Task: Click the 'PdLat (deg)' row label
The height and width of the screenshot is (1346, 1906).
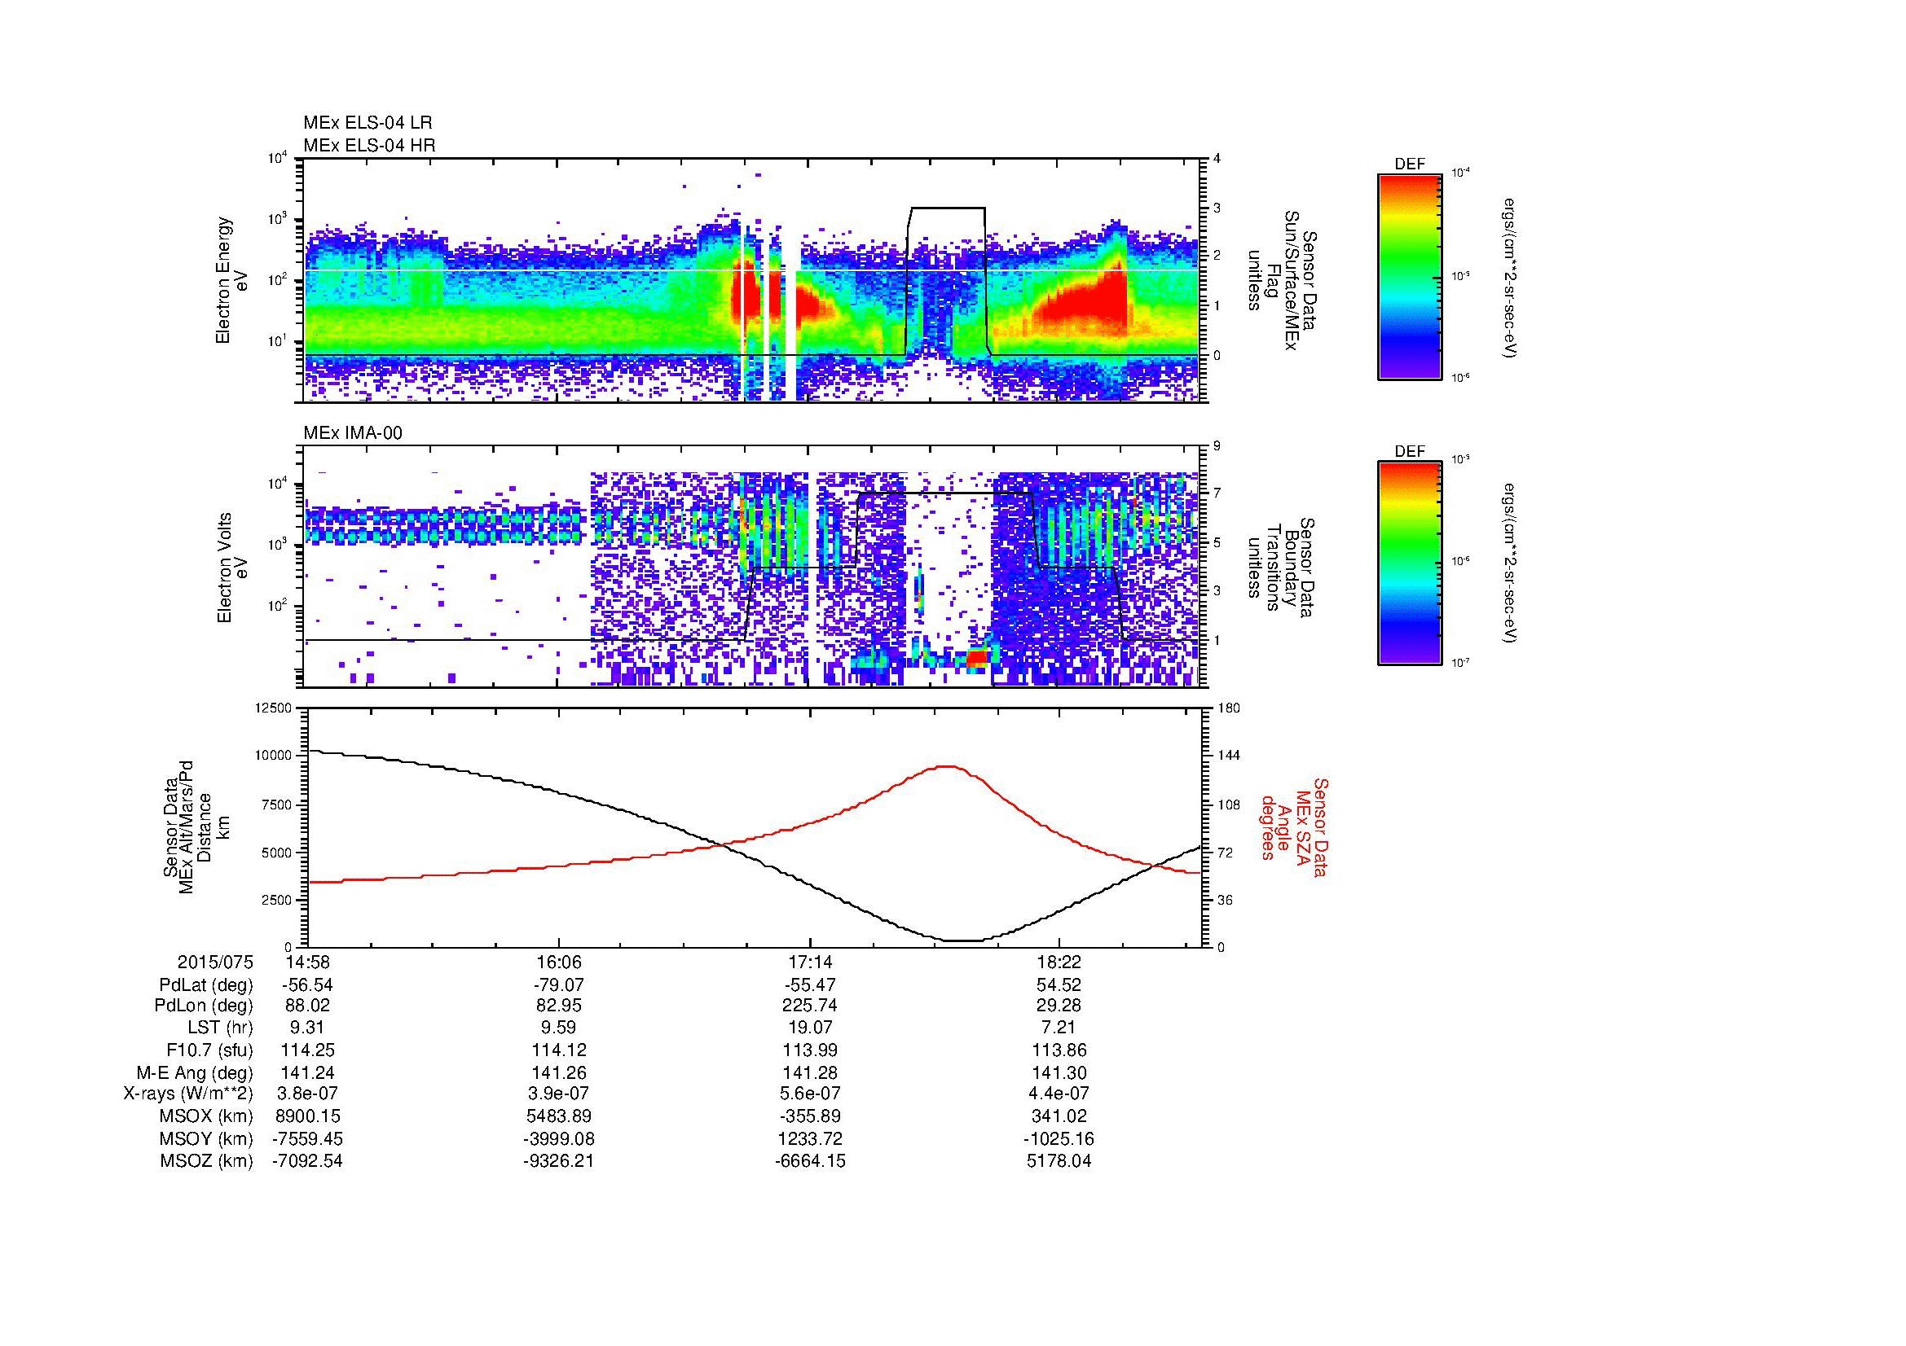Action: [x=206, y=985]
